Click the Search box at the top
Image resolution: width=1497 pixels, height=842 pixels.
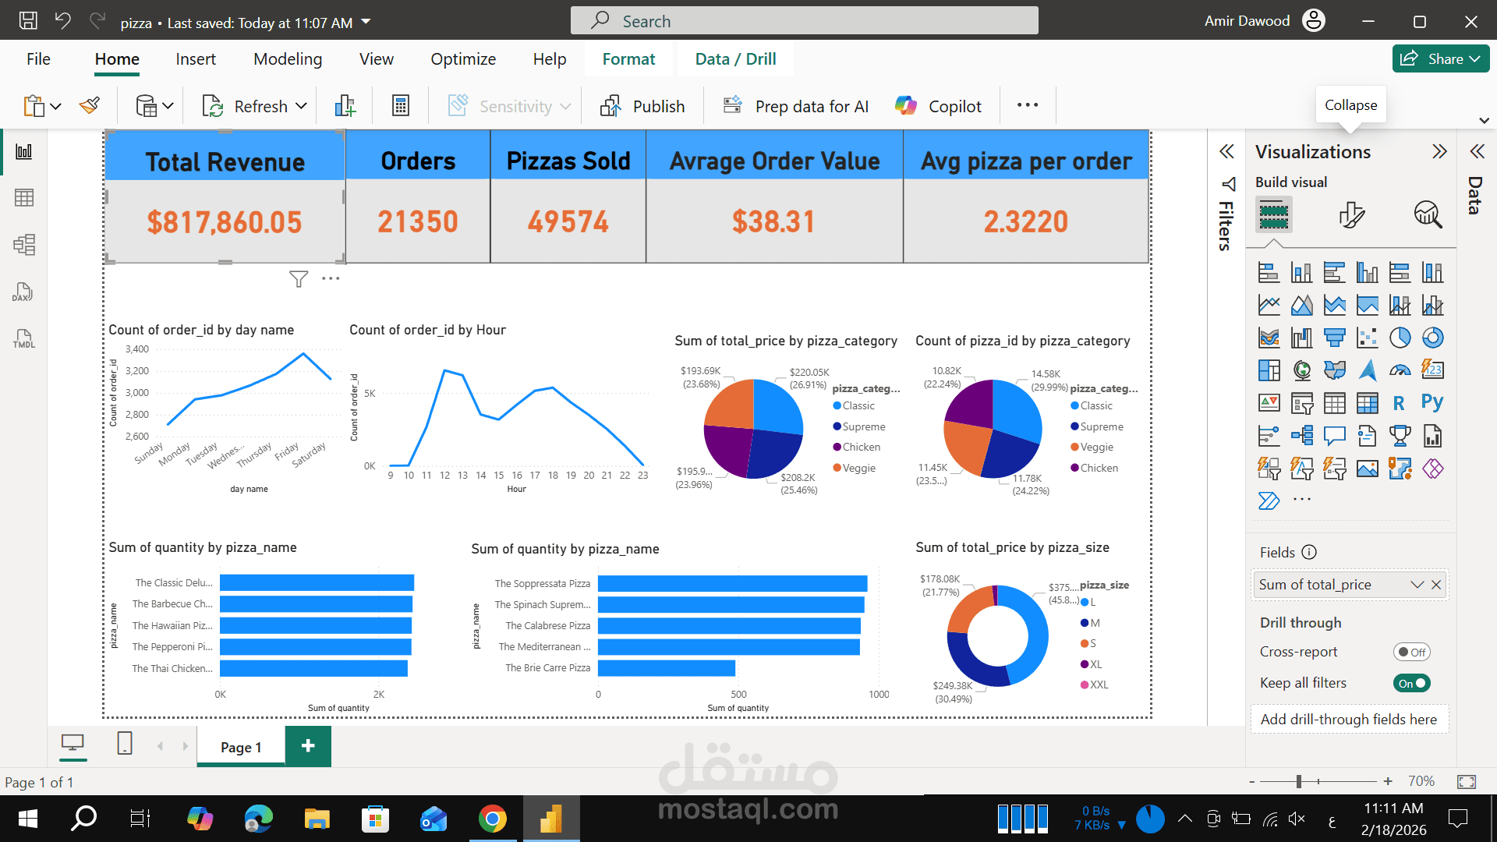[803, 20]
